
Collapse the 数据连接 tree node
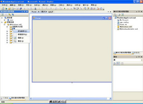click(2, 22)
